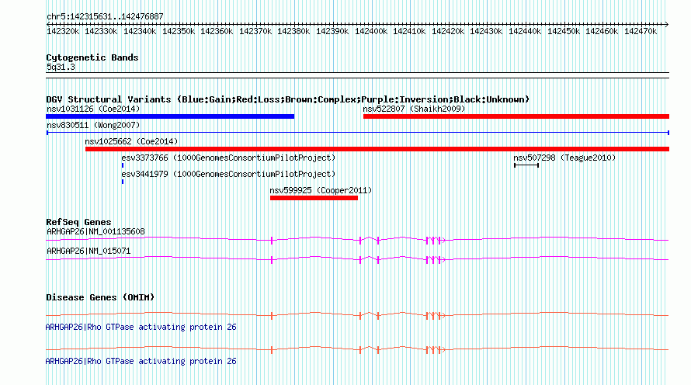Open variant nsv1025662 (Coe2014) label

coord(131,141)
